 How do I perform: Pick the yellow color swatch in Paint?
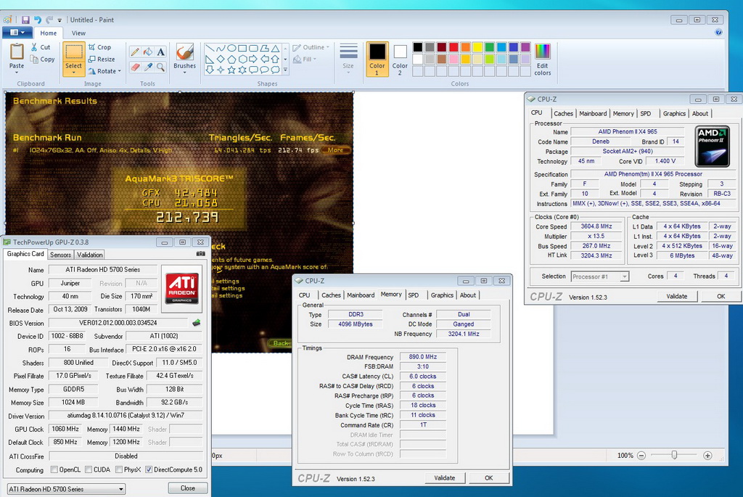tap(477, 47)
